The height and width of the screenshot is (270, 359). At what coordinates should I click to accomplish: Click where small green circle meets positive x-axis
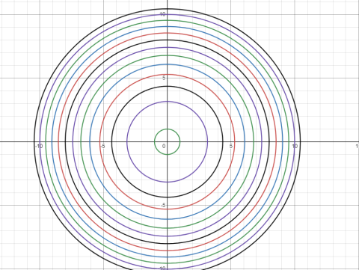pos(180,141)
